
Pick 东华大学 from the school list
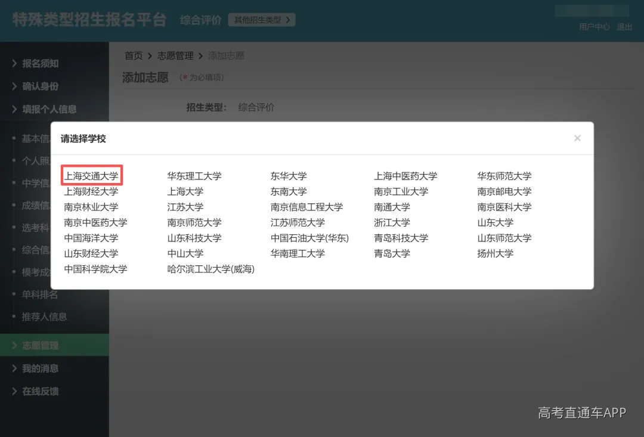coord(289,176)
